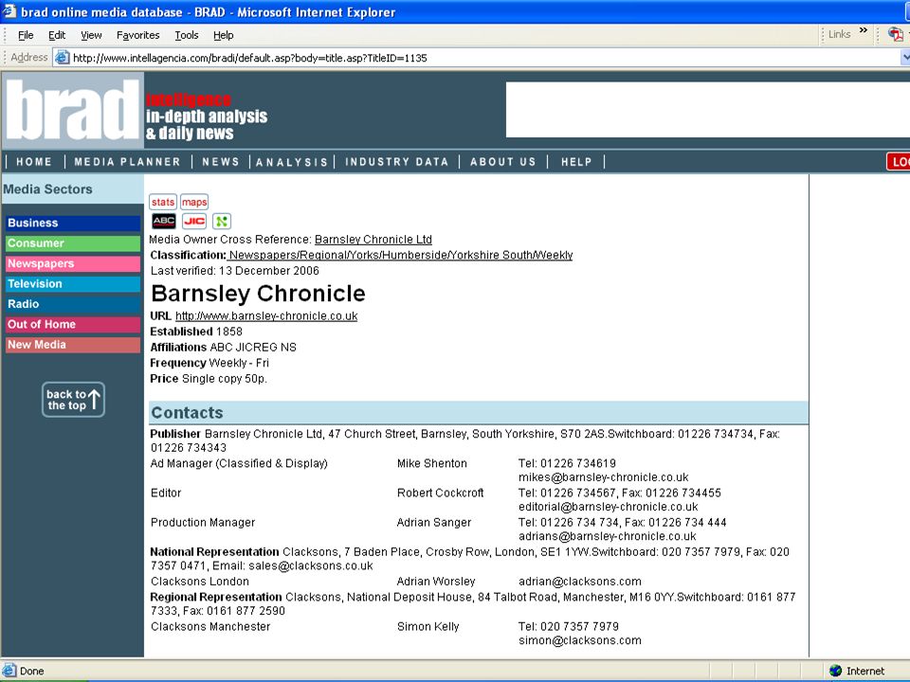This screenshot has width=910, height=682.
Task: Click the Internet zone globe icon
Action: click(x=836, y=671)
